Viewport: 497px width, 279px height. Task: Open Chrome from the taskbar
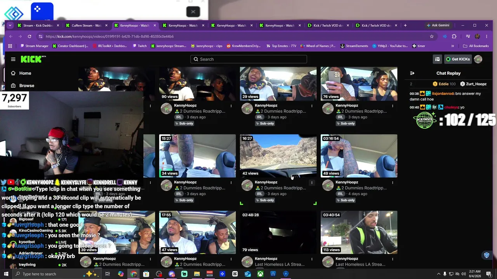click(134, 274)
